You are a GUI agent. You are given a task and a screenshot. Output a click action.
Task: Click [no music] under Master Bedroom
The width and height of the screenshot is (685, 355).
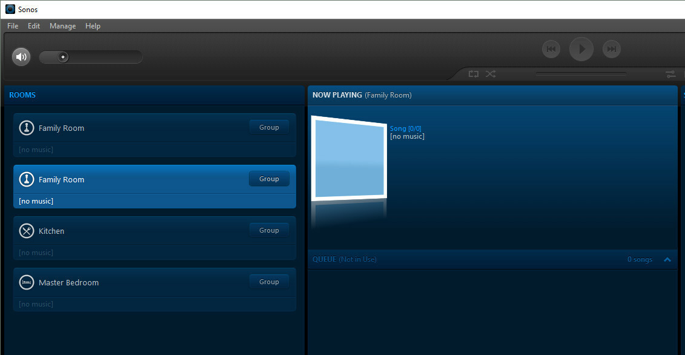click(x=36, y=304)
